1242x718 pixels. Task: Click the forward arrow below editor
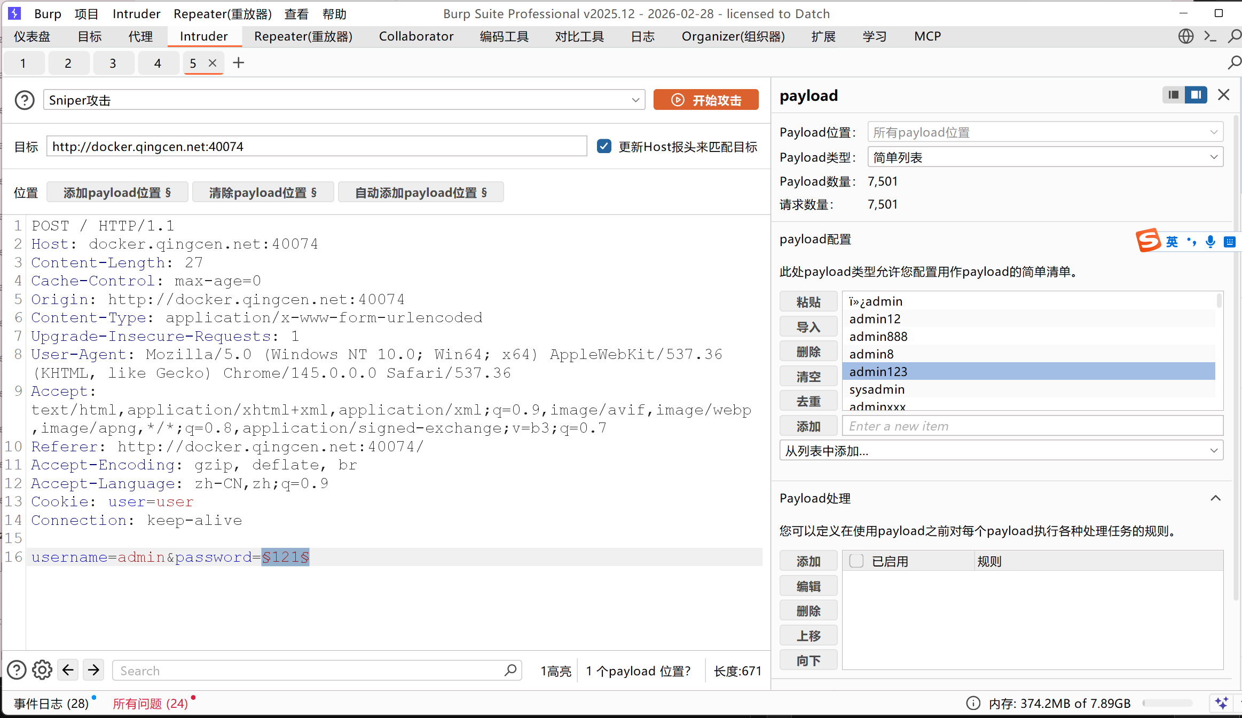pos(93,670)
